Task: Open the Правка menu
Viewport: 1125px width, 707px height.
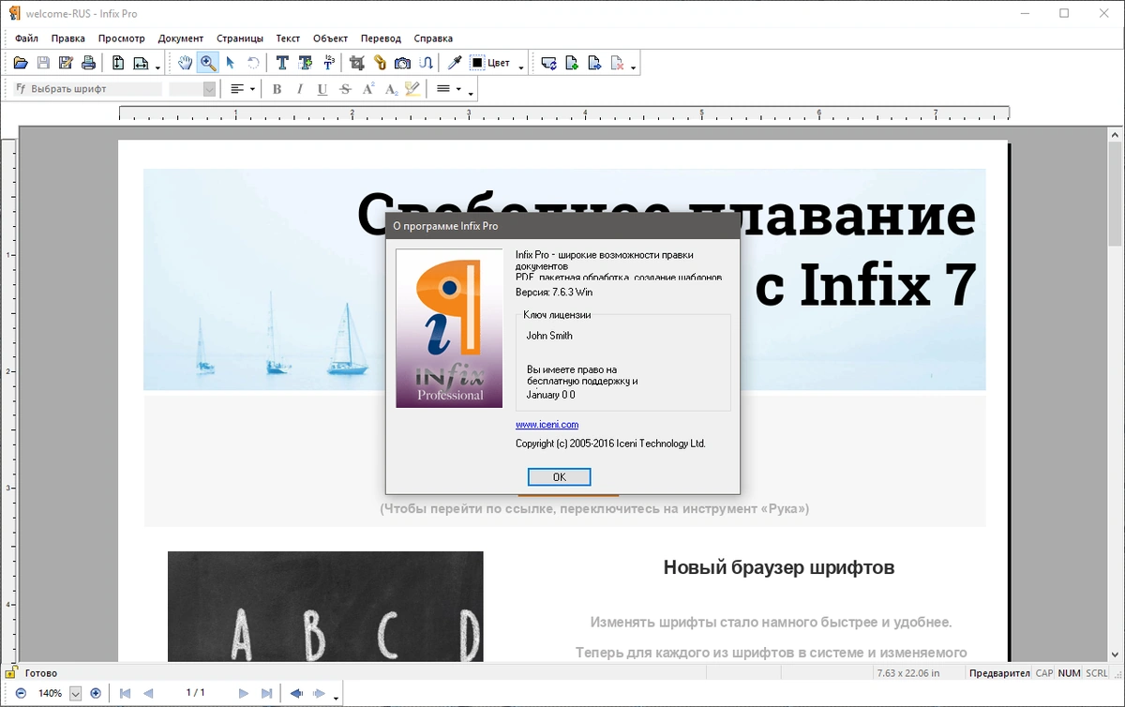Action: (x=68, y=38)
